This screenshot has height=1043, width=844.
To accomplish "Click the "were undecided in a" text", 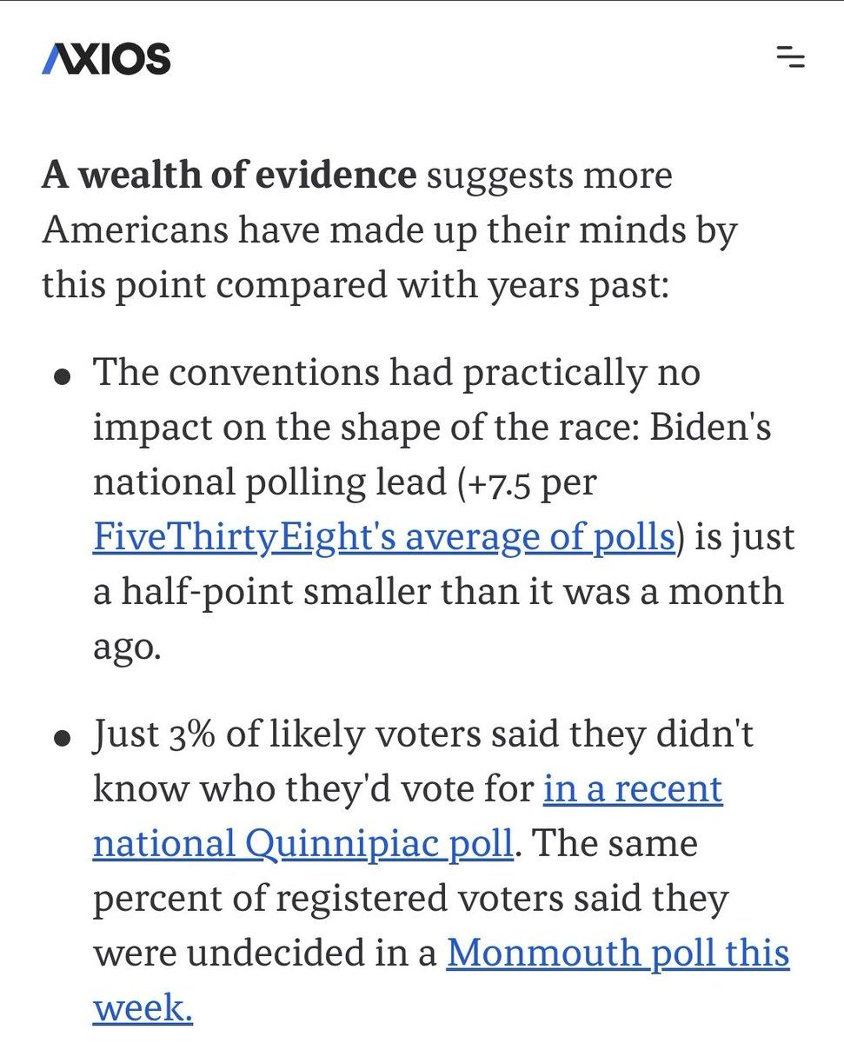I will click(264, 953).
